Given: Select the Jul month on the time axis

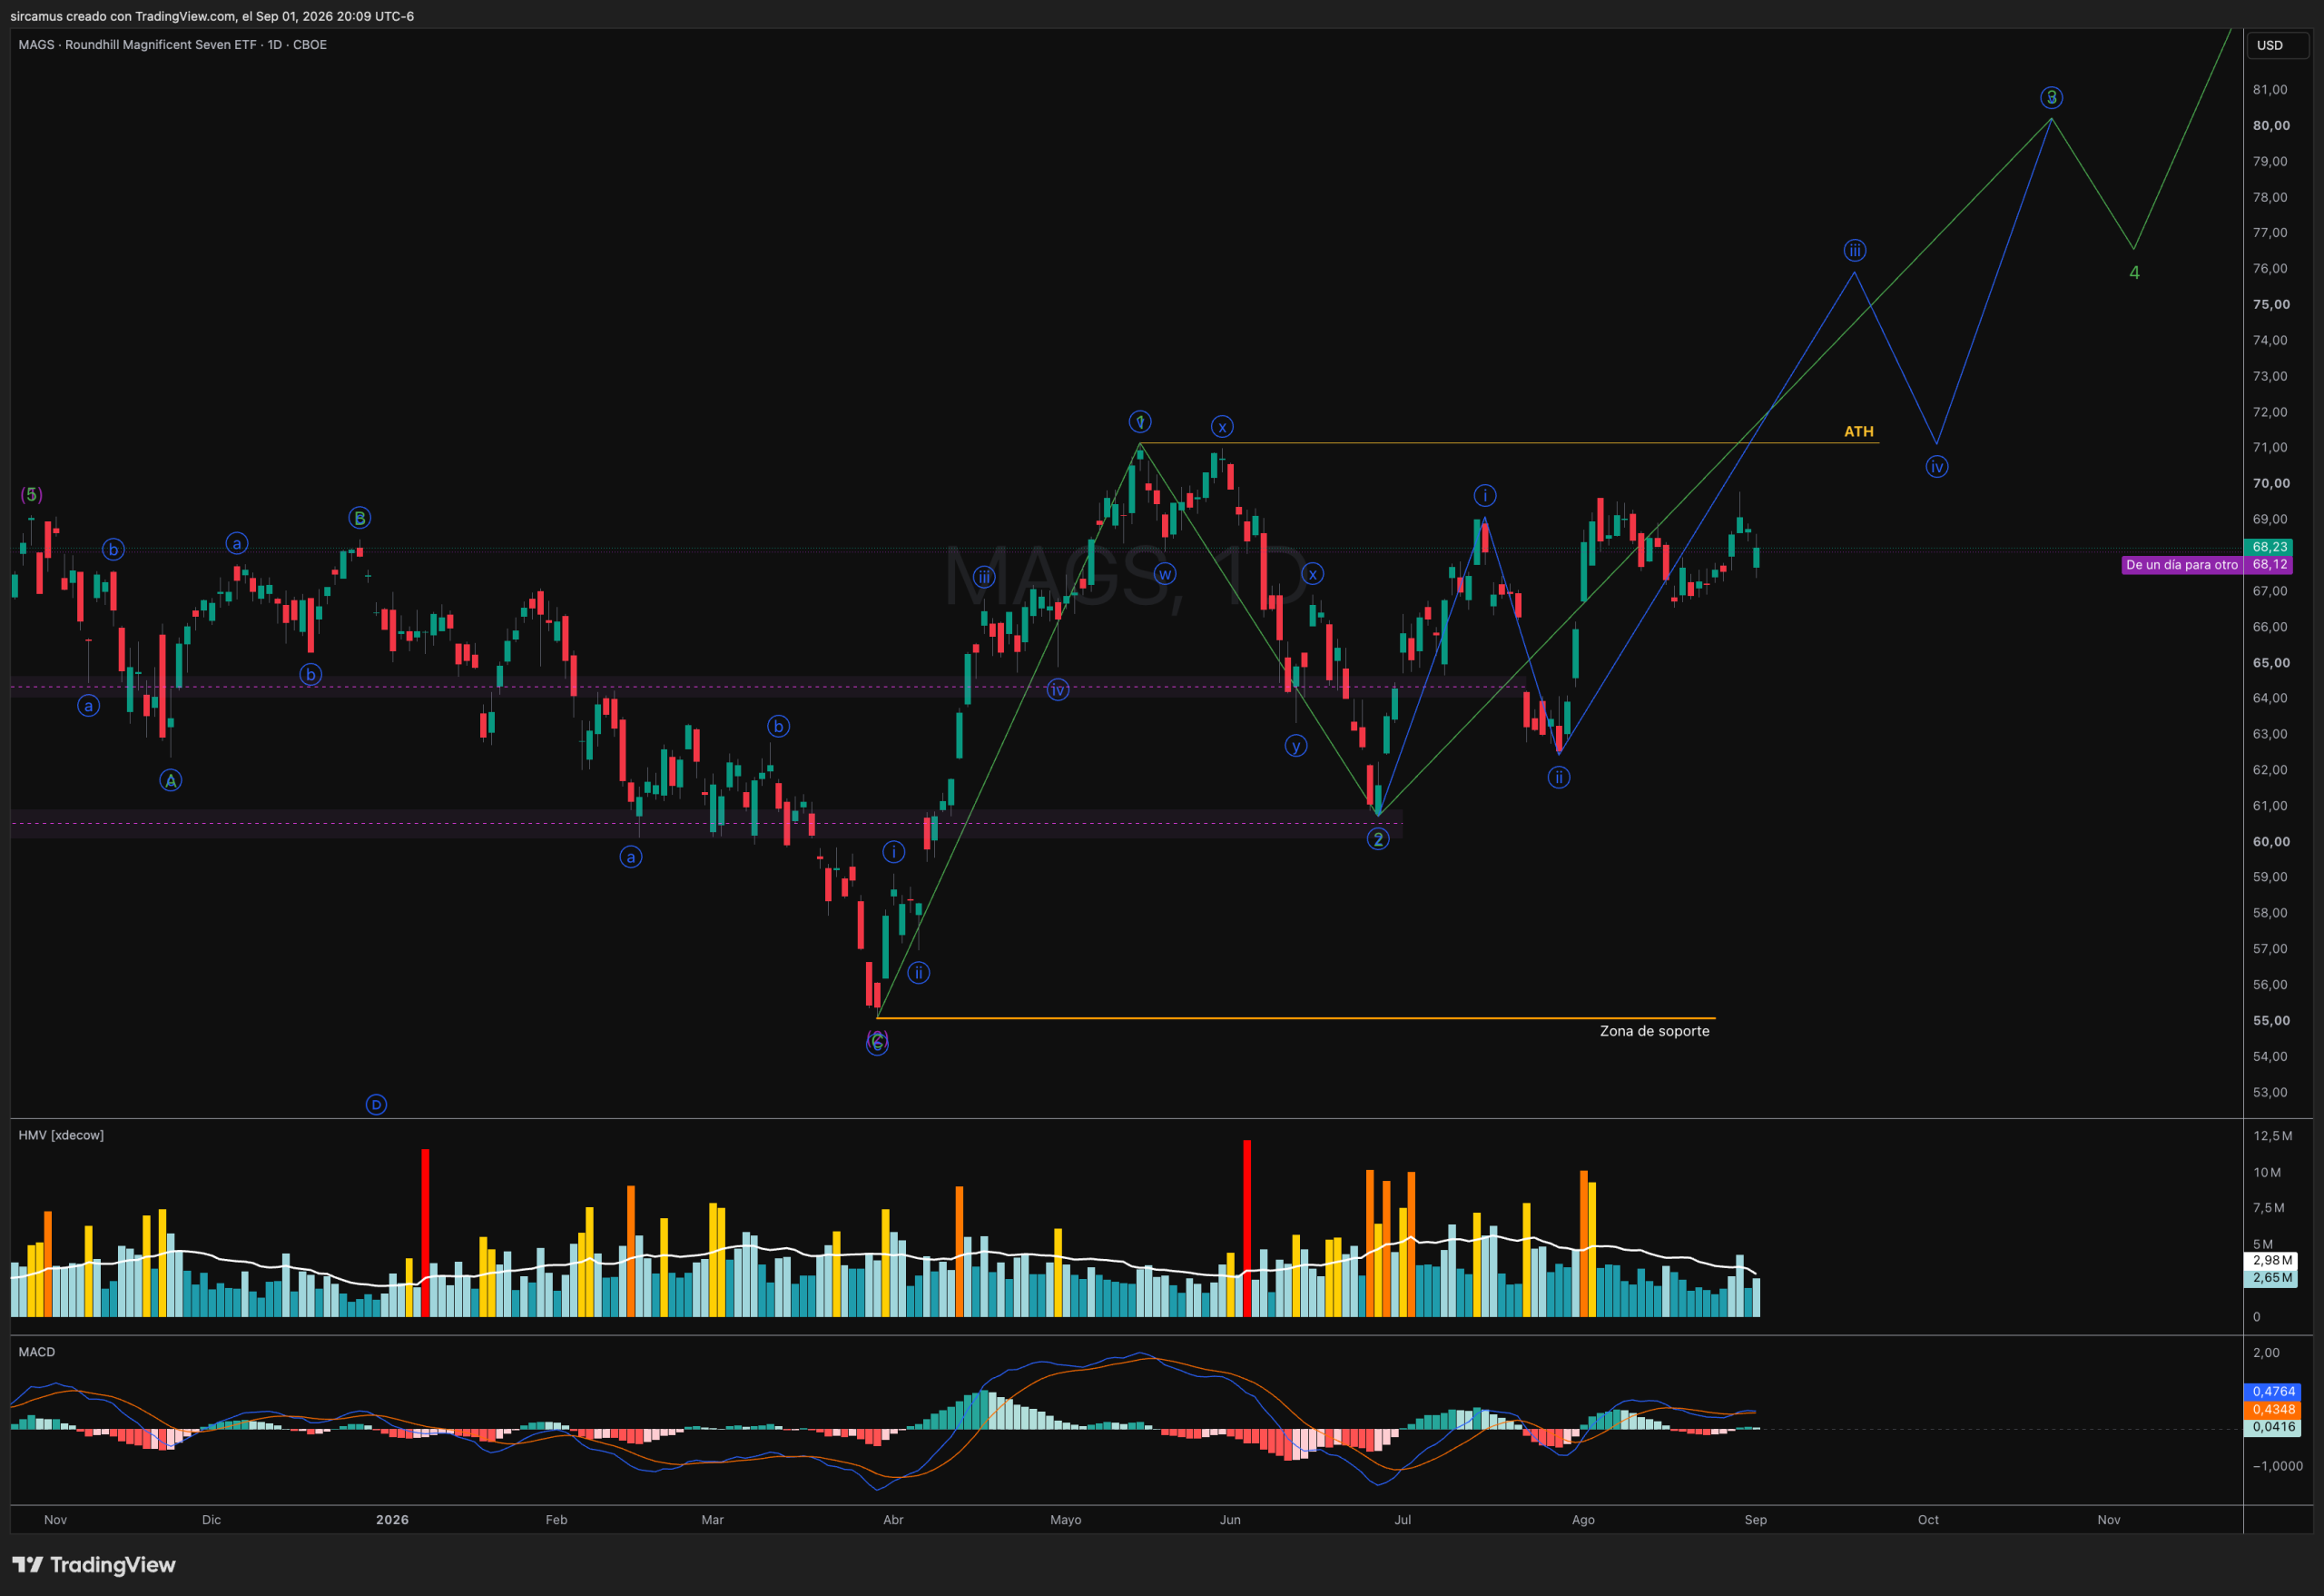Looking at the screenshot, I should pos(1403,1520).
